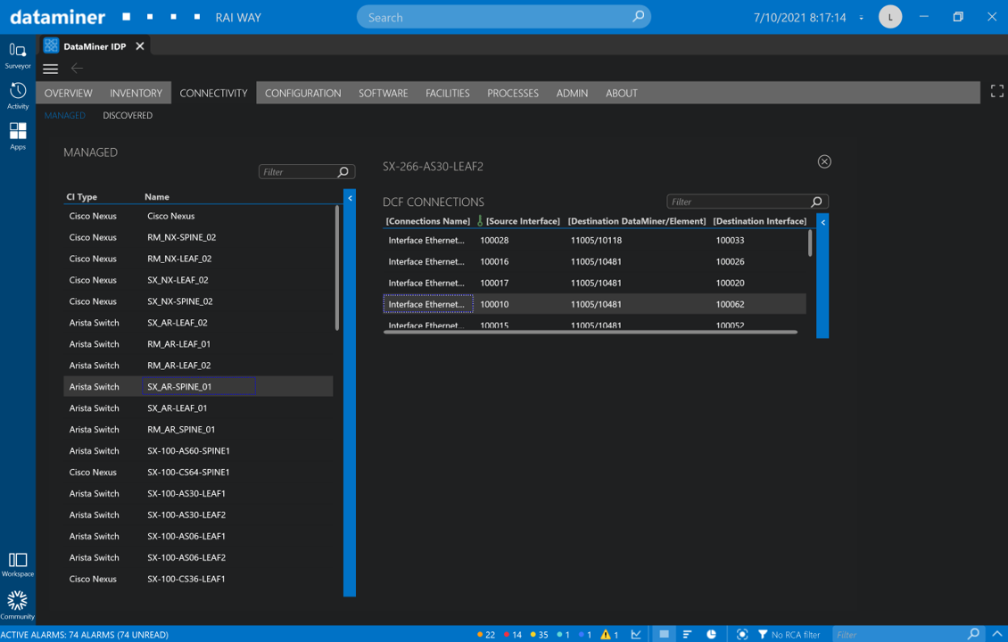Image resolution: width=1008 pixels, height=642 pixels.
Task: Open the ADMIN tab
Action: [x=572, y=94]
